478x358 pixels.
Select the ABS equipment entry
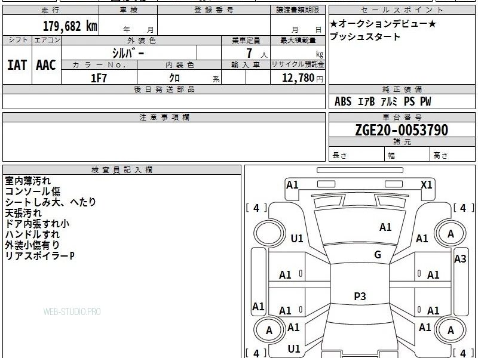pos(343,101)
